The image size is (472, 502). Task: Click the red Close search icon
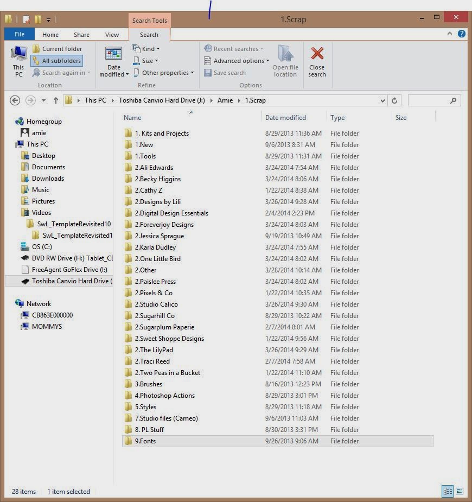point(317,54)
